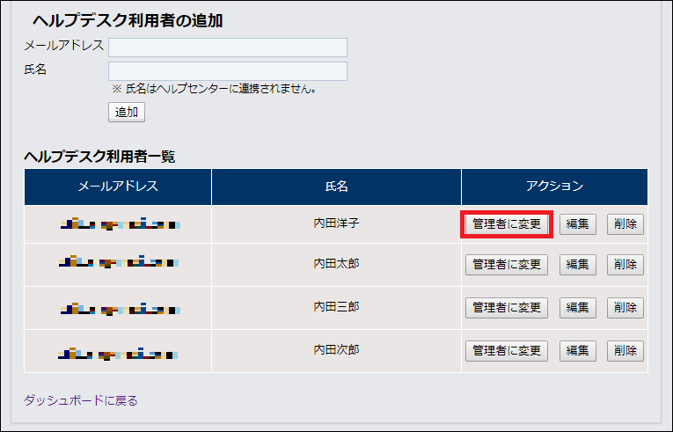Select the 内田洋子 name cell
Image resolution: width=673 pixels, height=432 pixels.
(x=336, y=223)
